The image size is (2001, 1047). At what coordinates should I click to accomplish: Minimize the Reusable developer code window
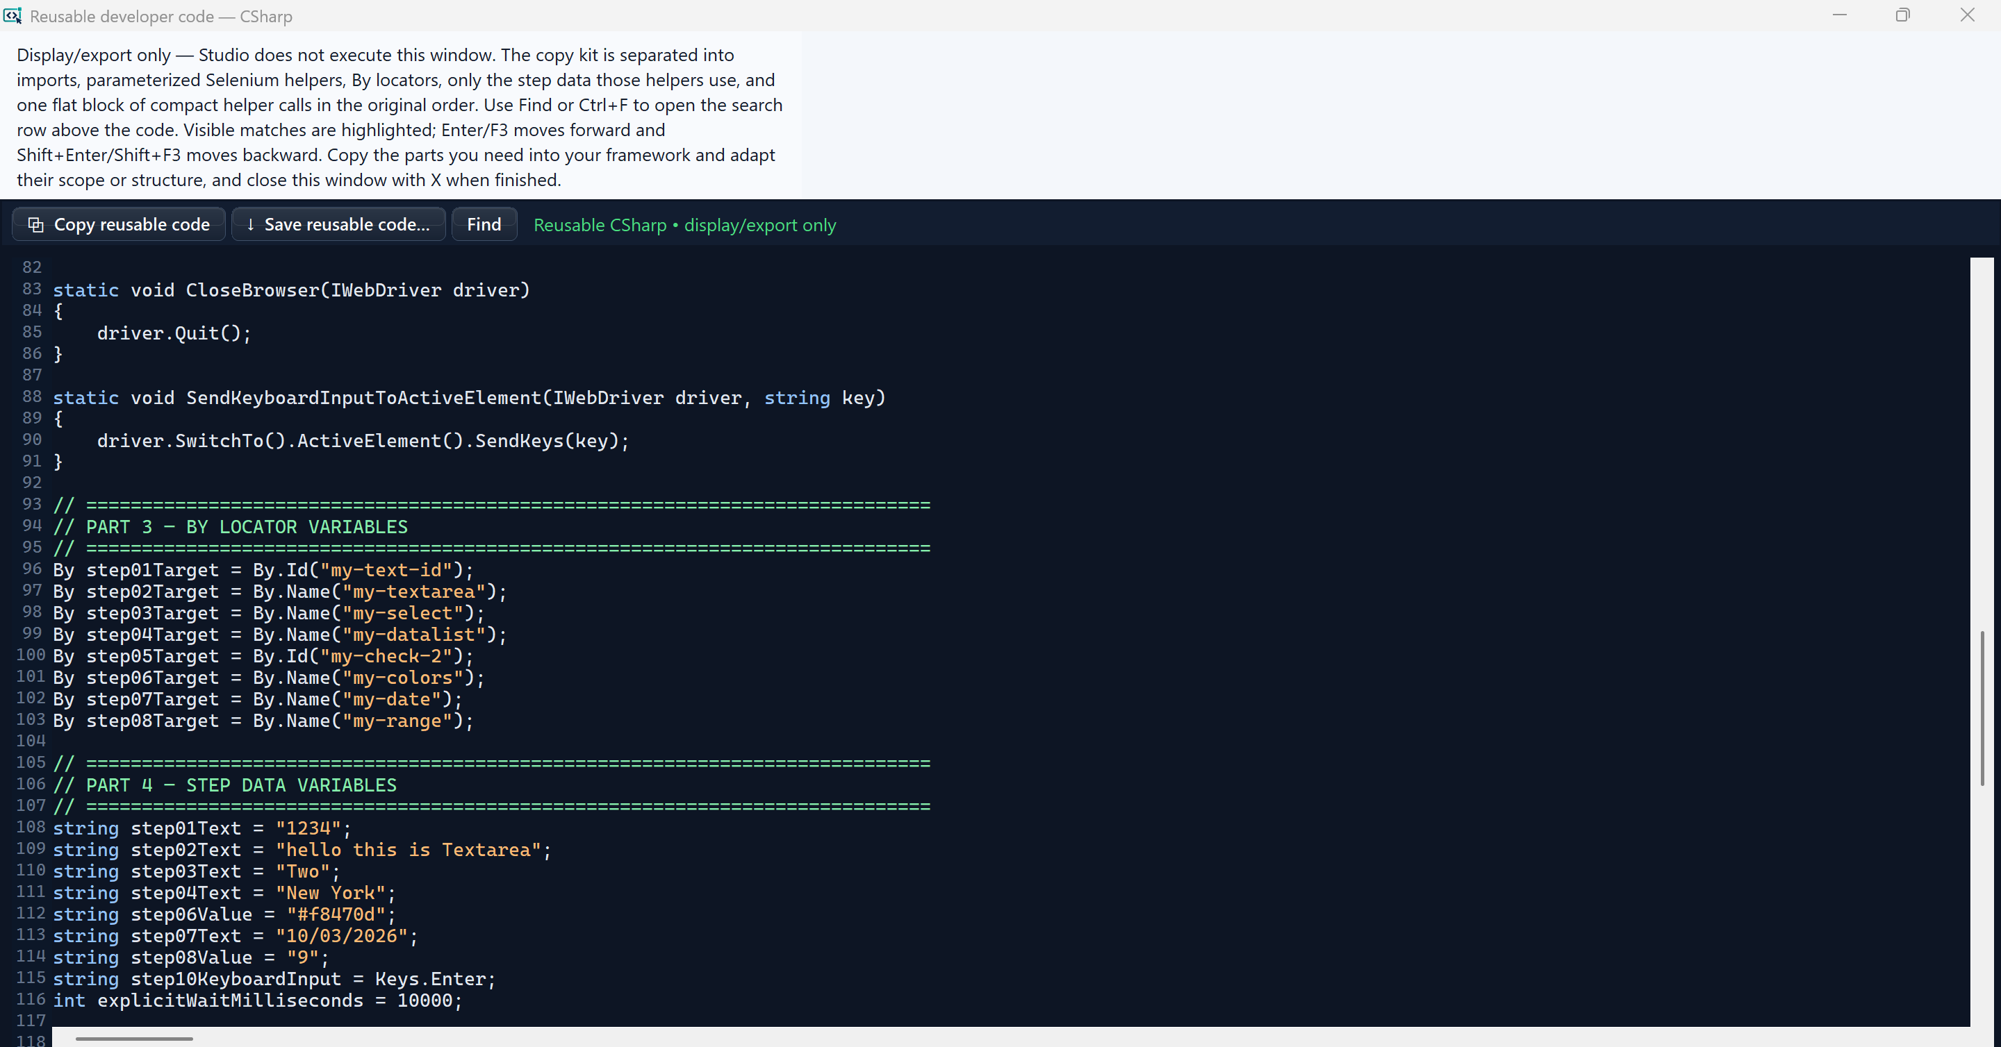1839,15
